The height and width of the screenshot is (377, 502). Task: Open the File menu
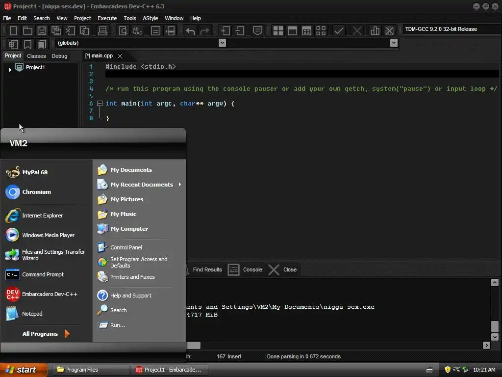(x=7, y=18)
